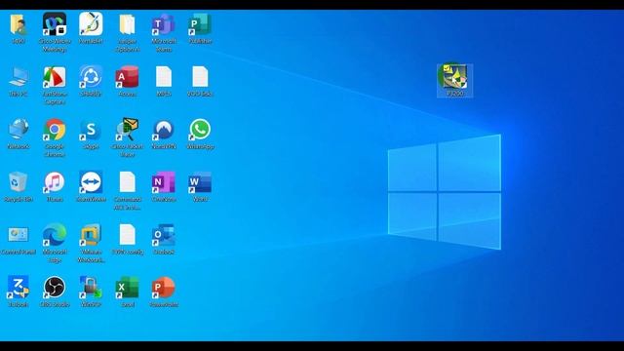Screen dimensions: 624x351
Task: Launch FastStone Capture shortcut
Action: click(55, 77)
